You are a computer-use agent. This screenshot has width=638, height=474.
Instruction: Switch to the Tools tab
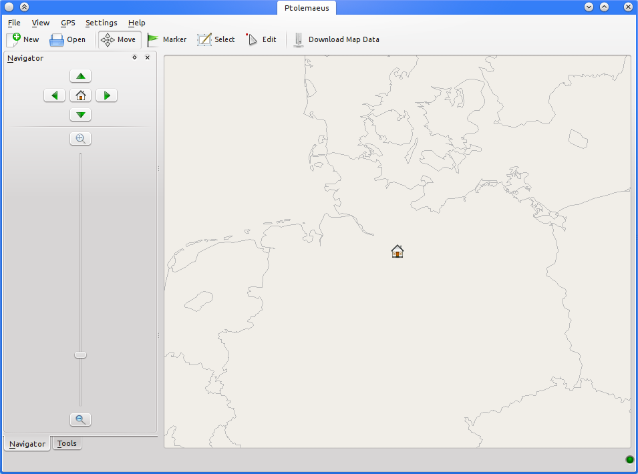(x=67, y=443)
